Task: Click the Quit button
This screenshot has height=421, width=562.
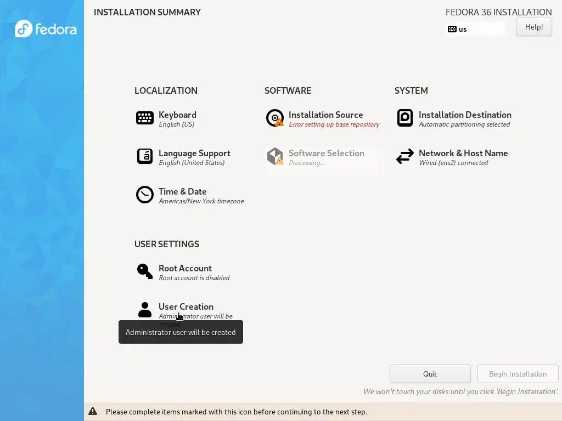Action: coord(430,374)
